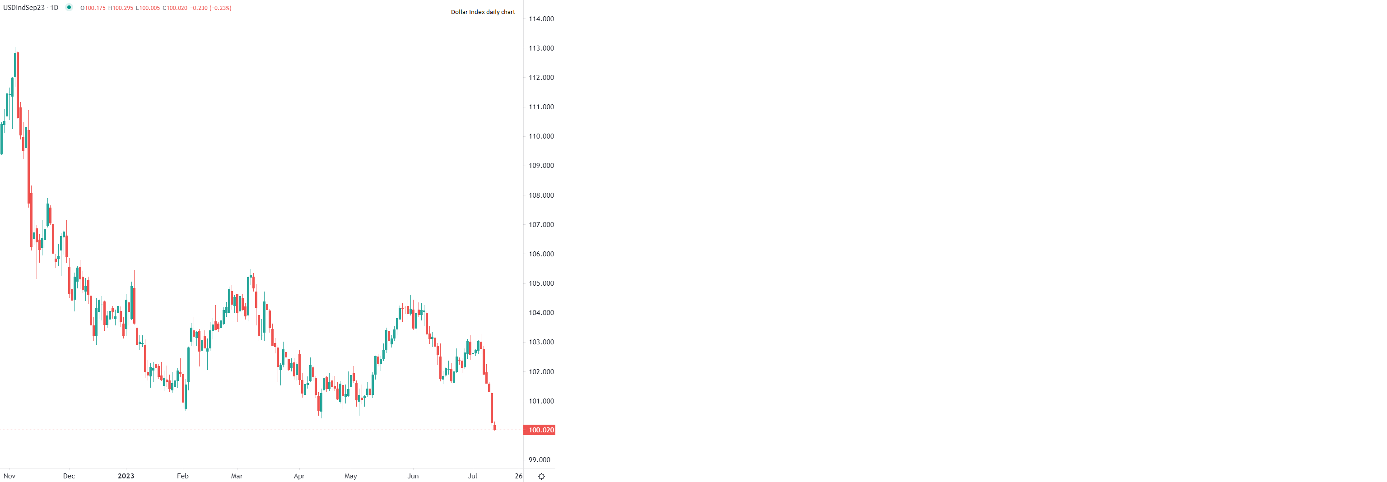Viewport: 1387px width, 482px height.
Task: Click the −0.230 (−0.23%) change readout
Action: tap(210, 8)
